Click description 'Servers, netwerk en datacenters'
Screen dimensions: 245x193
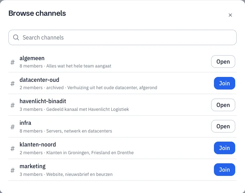pos(79,131)
